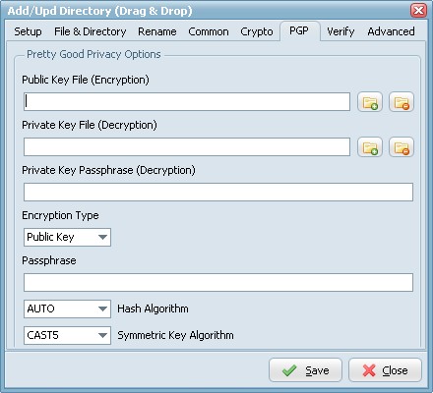Browse for Public Key File with add-folder icon

coord(370,102)
